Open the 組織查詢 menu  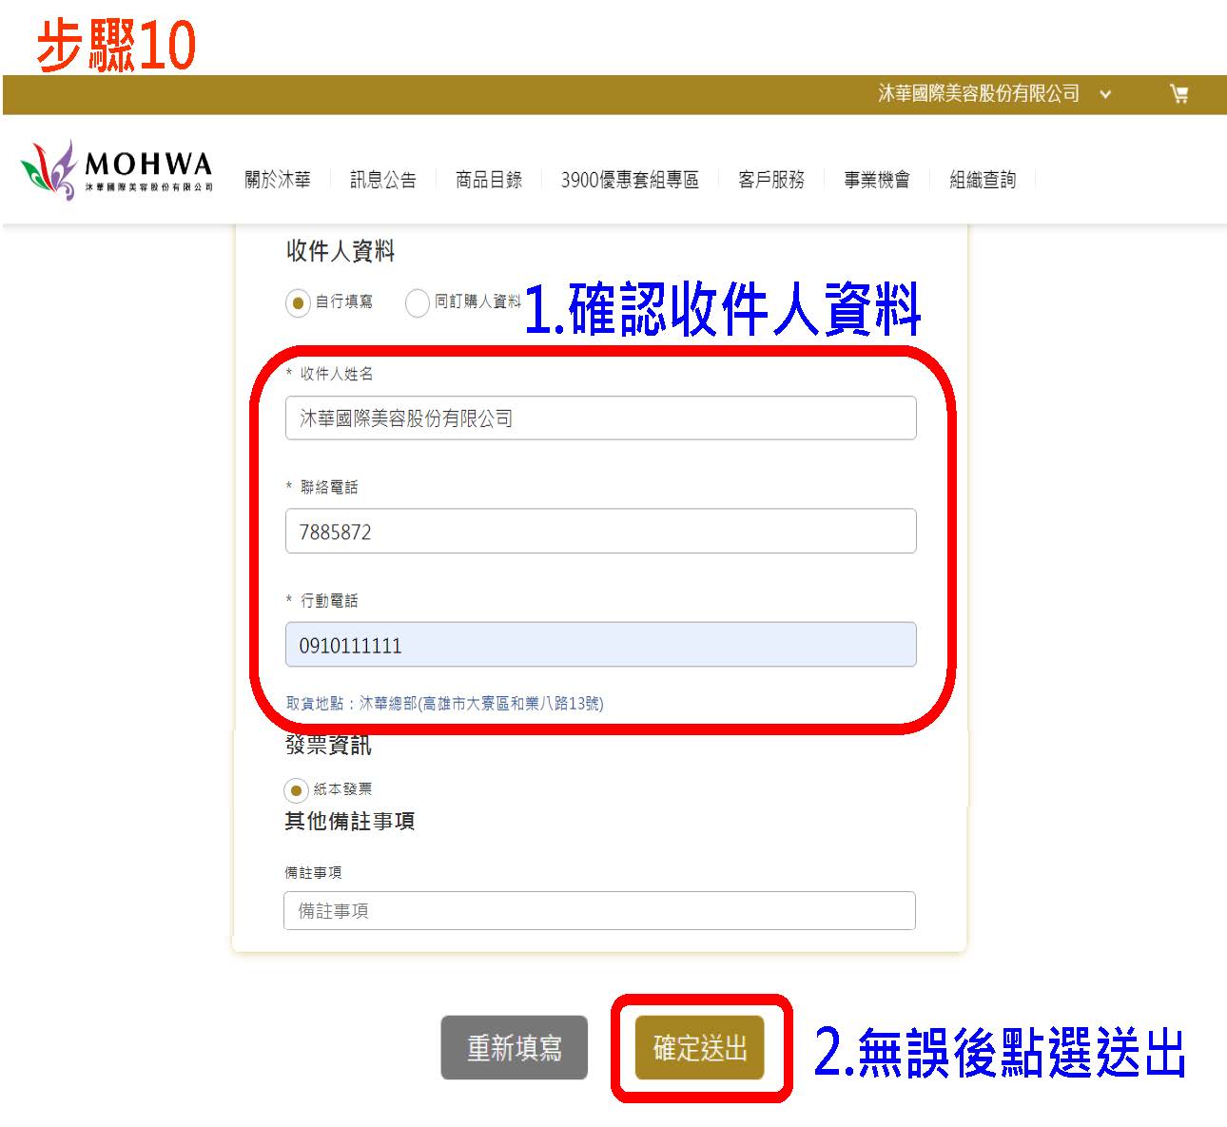[x=983, y=180]
